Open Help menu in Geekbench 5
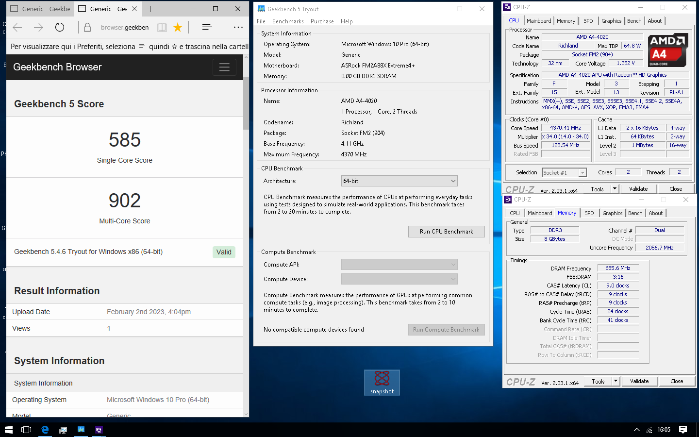 tap(347, 21)
